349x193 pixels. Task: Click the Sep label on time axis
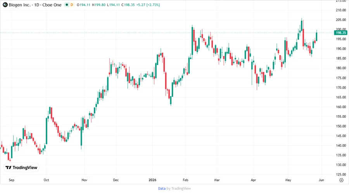pyautogui.click(x=12, y=180)
